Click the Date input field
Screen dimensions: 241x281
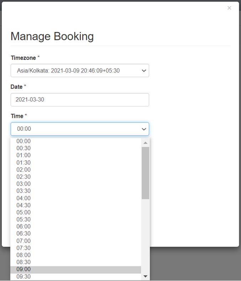tap(80, 100)
